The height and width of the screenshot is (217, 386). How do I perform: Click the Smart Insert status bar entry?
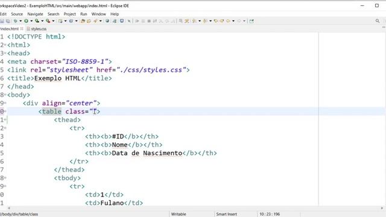click(x=227, y=214)
